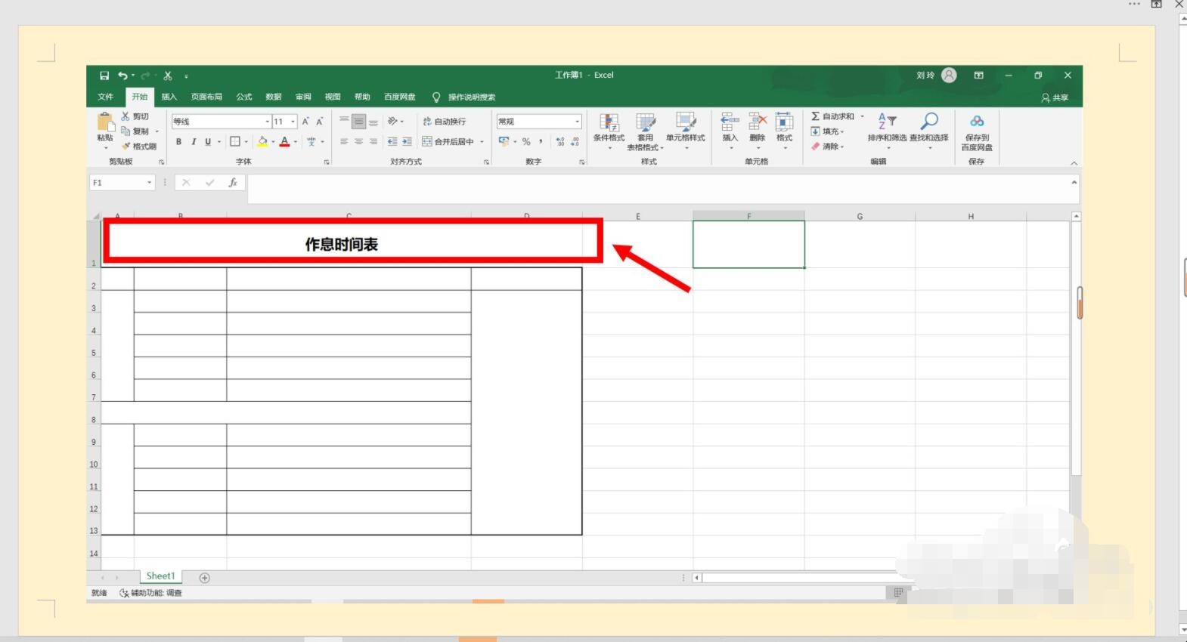Collapse the ribbon with the chevron
This screenshot has width=1187, height=642.
tap(1074, 163)
